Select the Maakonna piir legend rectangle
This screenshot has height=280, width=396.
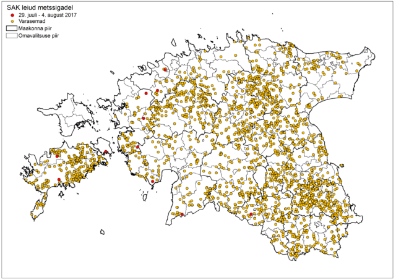pyautogui.click(x=12, y=28)
